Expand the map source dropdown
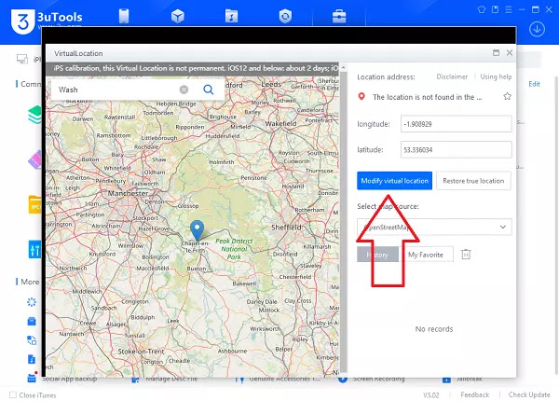This screenshot has width=559, height=401. pos(434,227)
